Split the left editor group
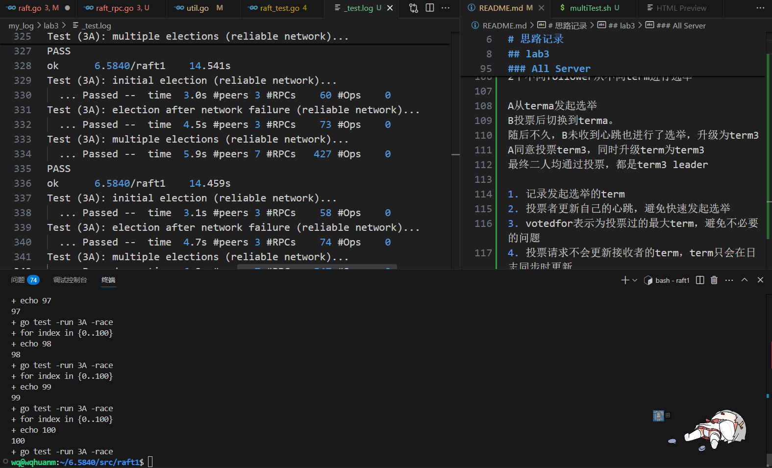 (430, 8)
